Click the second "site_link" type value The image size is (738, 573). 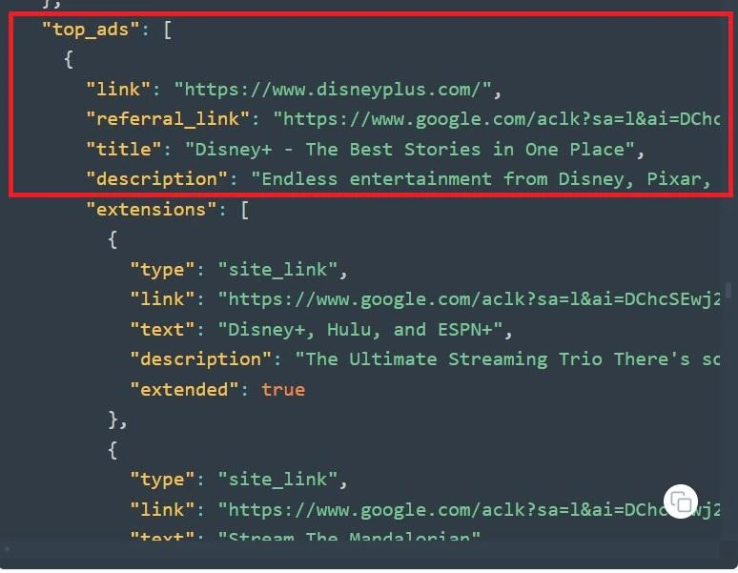[x=277, y=480]
